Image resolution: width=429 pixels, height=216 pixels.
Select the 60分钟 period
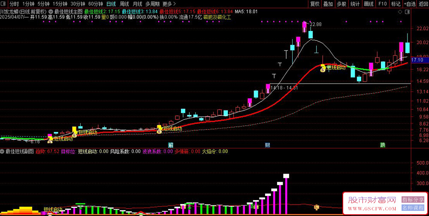[96, 4]
